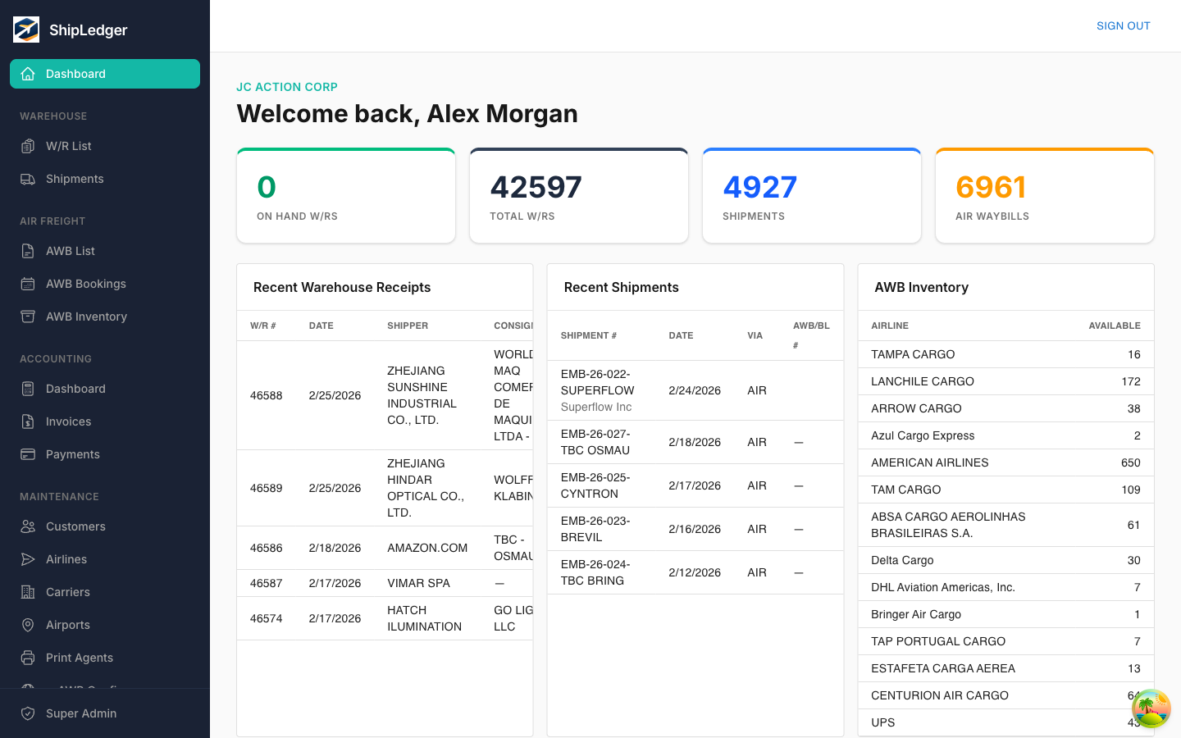
Task: Open Customers maintenance page
Action: click(105, 526)
